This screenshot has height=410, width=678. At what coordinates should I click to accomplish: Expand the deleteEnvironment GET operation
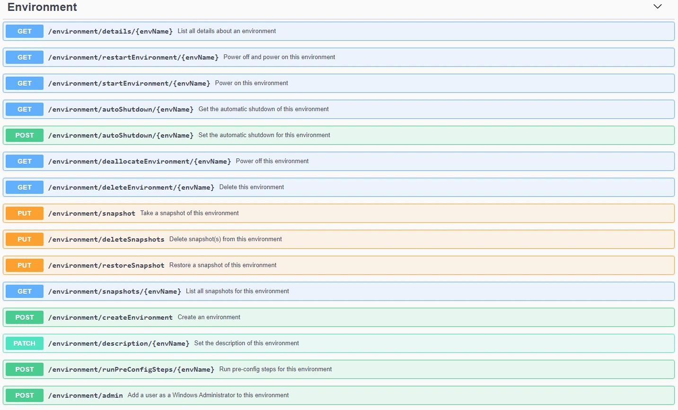[x=339, y=187]
